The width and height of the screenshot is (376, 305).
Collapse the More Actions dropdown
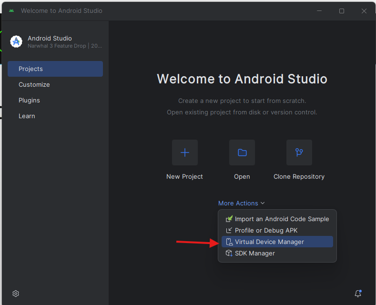click(x=241, y=203)
